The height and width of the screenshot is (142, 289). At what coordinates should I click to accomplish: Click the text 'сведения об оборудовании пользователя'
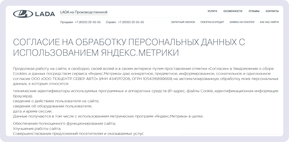click(52, 106)
